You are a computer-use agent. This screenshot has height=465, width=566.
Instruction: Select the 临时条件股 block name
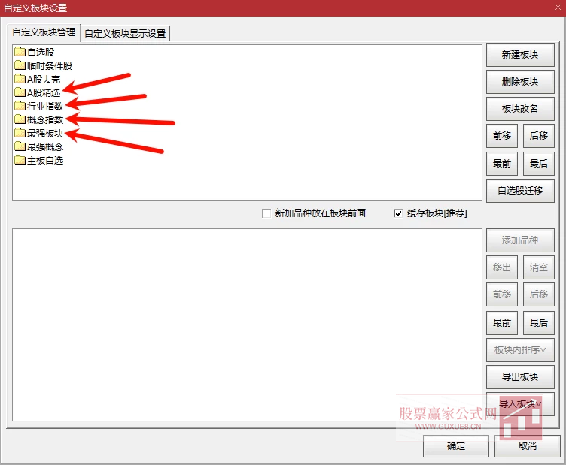(50, 65)
